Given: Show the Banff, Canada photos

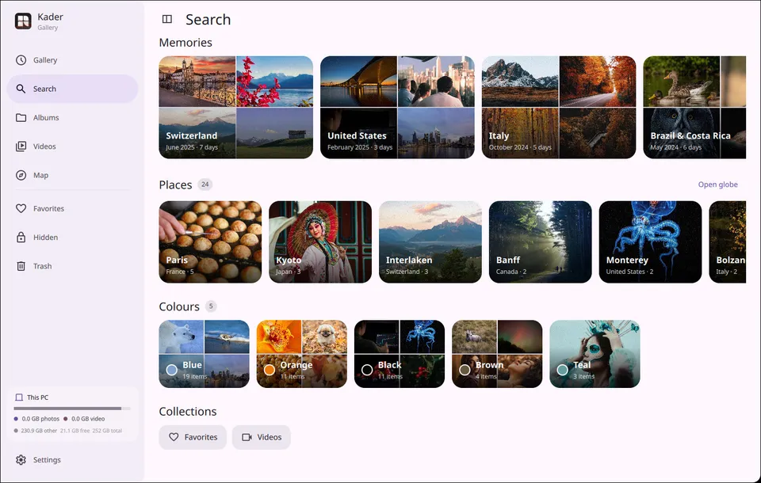Looking at the screenshot, I should pos(540,242).
